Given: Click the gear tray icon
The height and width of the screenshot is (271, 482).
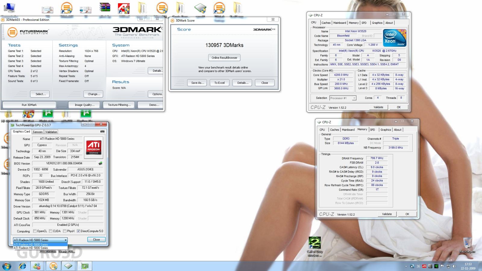Looking at the screenshot, I should pyautogui.click(x=412, y=266).
